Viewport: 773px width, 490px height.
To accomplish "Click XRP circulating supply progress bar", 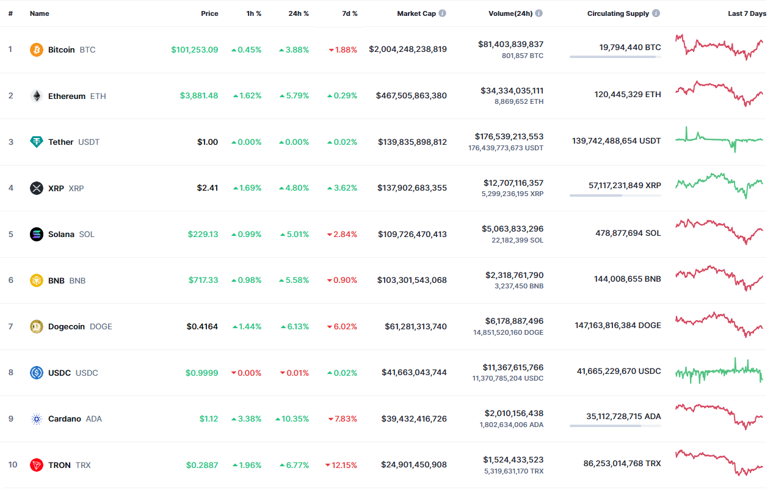I will (x=615, y=196).
